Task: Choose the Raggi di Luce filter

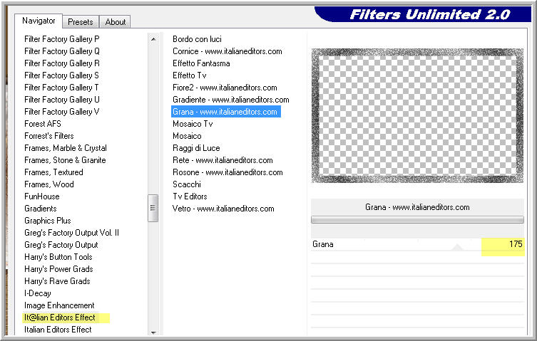Action: (196, 148)
